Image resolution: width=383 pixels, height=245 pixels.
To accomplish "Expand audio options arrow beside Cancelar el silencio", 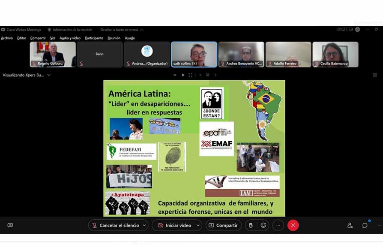I will tap(144, 225).
